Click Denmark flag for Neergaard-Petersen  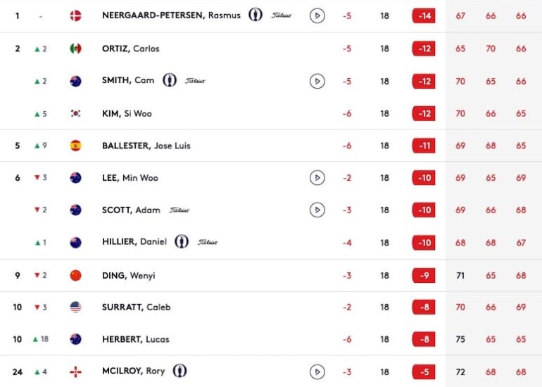point(76,15)
